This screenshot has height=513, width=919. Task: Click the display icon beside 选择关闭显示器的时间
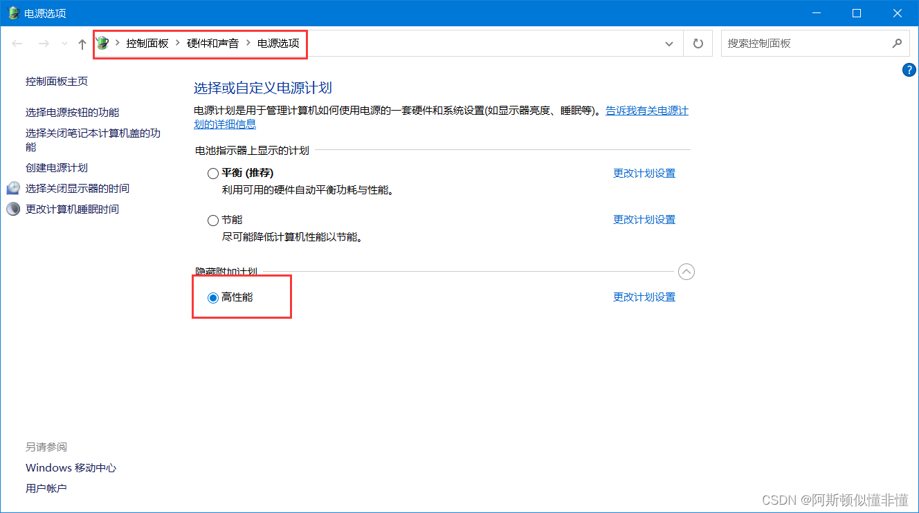pos(13,187)
